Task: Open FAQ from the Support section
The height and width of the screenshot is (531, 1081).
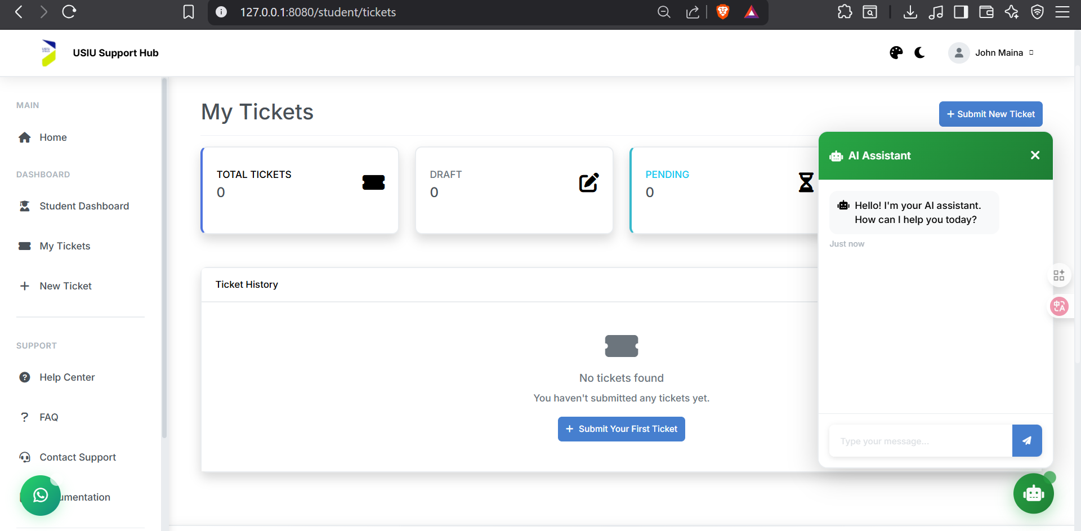Action: coord(48,417)
